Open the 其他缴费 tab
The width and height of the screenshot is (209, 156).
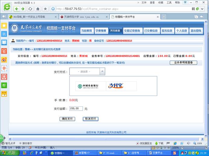[x=115, y=31]
